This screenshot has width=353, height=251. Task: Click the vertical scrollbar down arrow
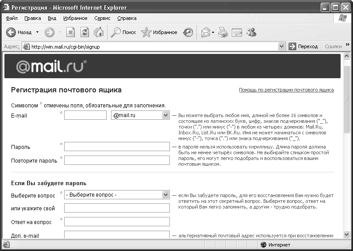[x=347, y=234]
